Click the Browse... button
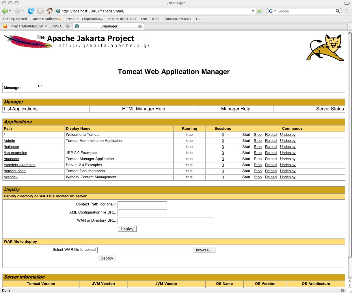Screen dimensions: 352x293 [x=204, y=250]
